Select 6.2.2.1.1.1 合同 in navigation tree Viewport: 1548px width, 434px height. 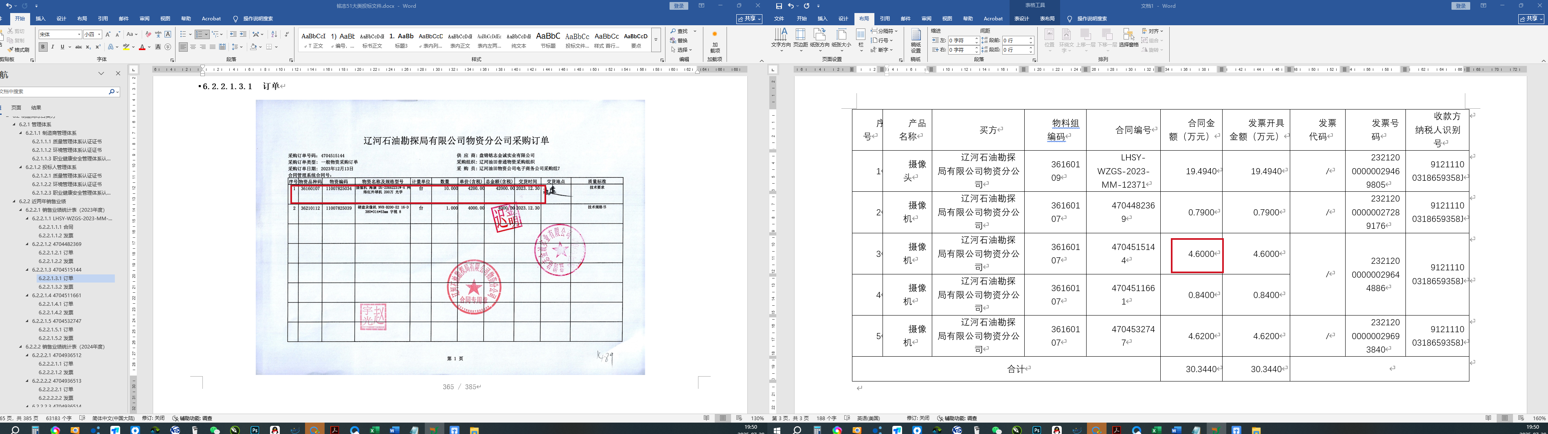(56, 227)
